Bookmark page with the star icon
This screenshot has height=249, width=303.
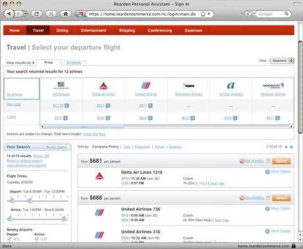203,14
